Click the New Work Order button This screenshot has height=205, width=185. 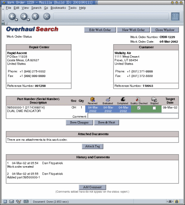click(x=133, y=30)
